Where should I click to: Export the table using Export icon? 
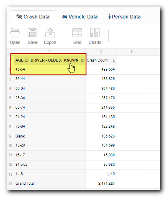(50, 33)
